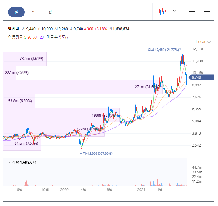
Task: Click the 거래량 1,698,674 volume label
Action: click(x=22, y=163)
